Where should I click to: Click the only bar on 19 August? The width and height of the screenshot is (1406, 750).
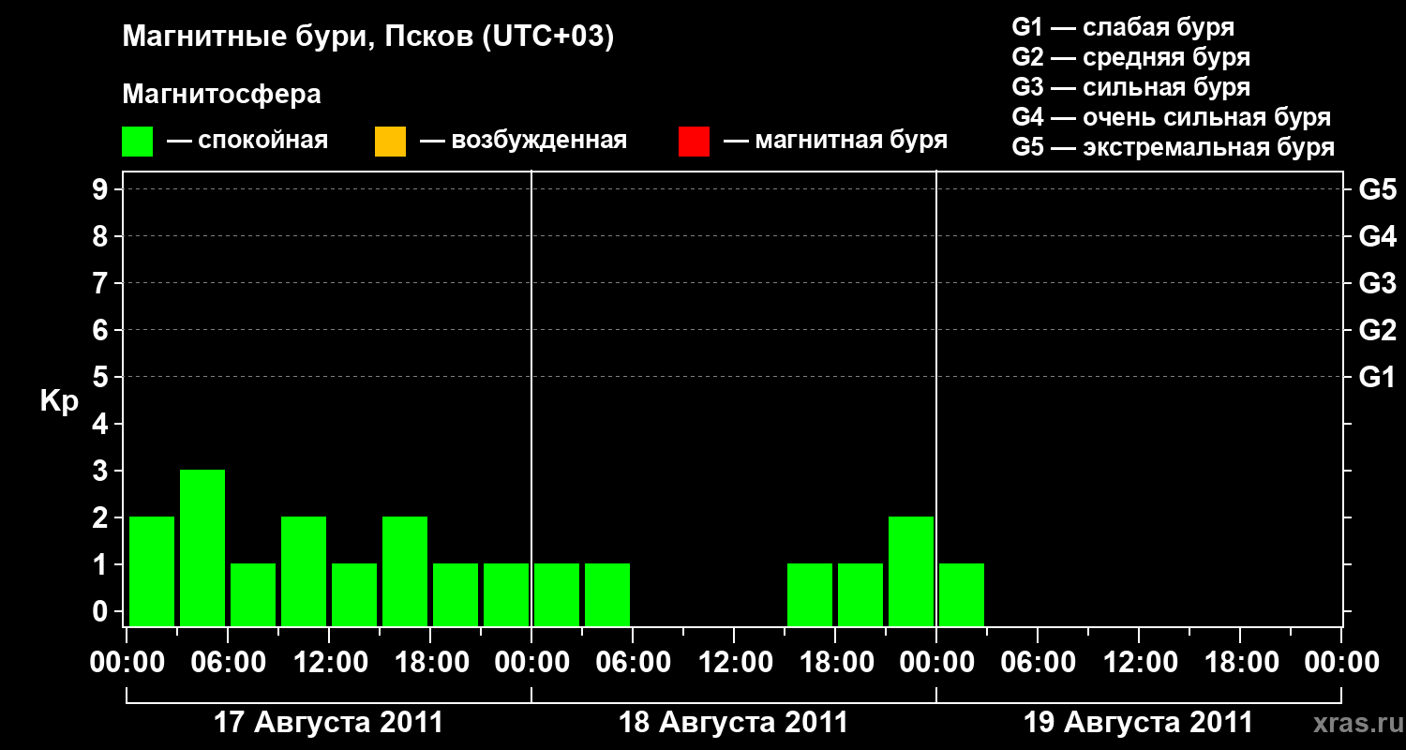962,594
